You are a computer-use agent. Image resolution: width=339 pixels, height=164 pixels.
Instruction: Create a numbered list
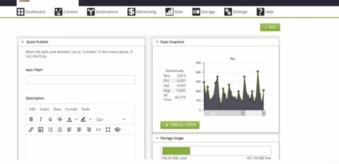click(60, 130)
